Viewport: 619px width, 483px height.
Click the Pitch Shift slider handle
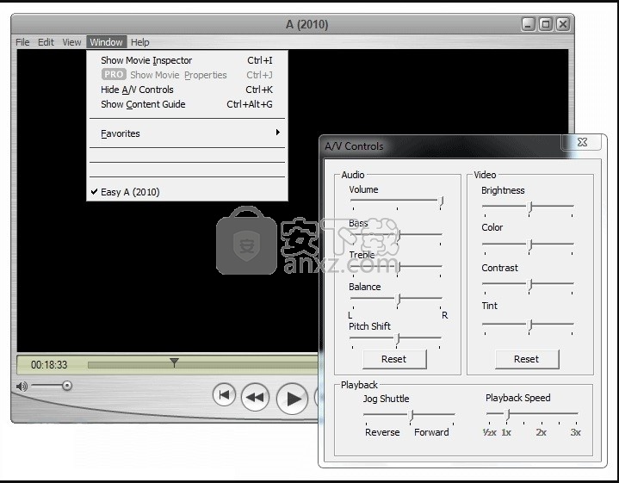(x=398, y=339)
